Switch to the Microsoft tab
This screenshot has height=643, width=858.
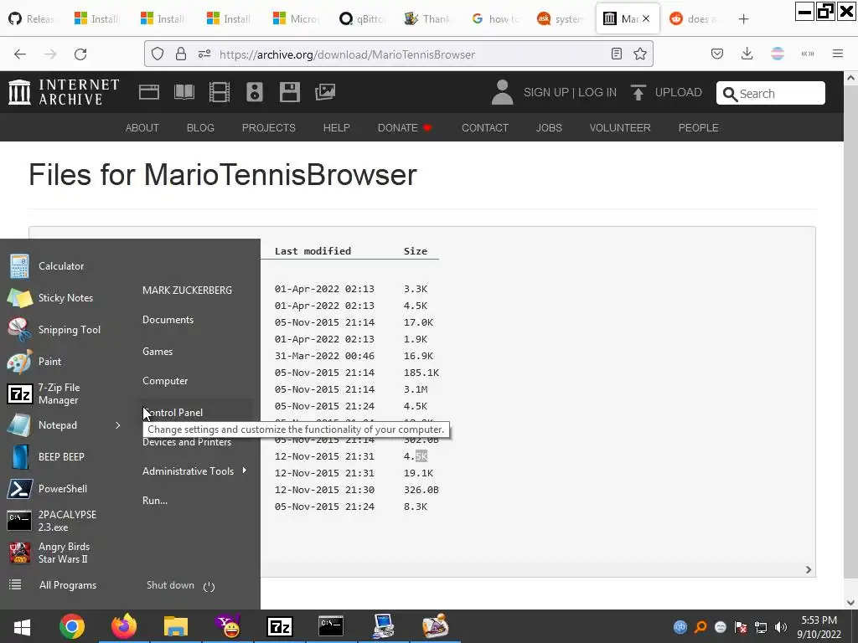coord(296,19)
